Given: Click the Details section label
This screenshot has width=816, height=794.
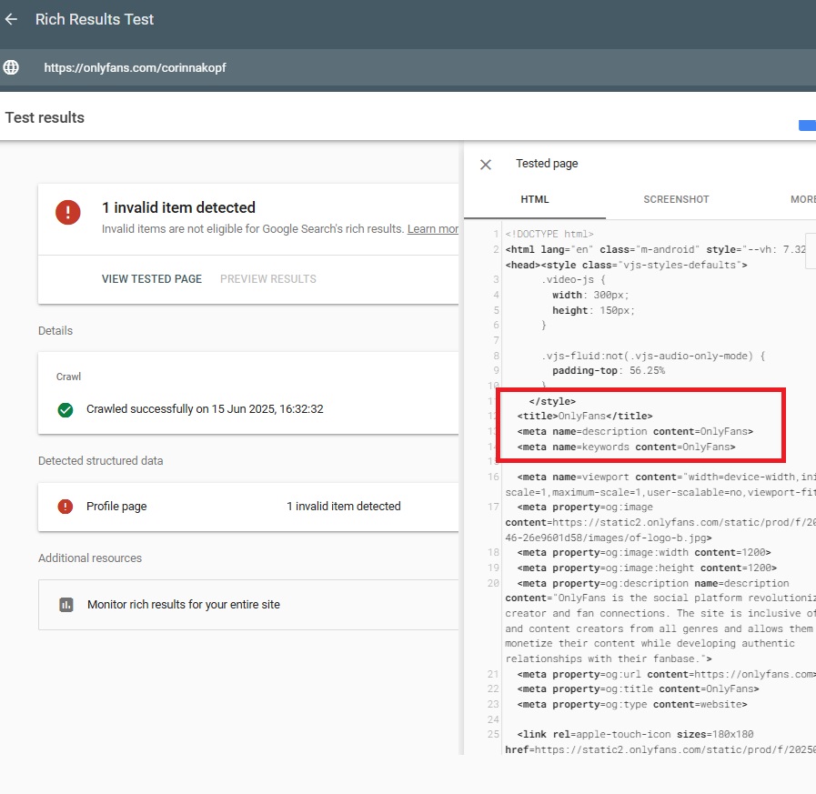Looking at the screenshot, I should (55, 331).
